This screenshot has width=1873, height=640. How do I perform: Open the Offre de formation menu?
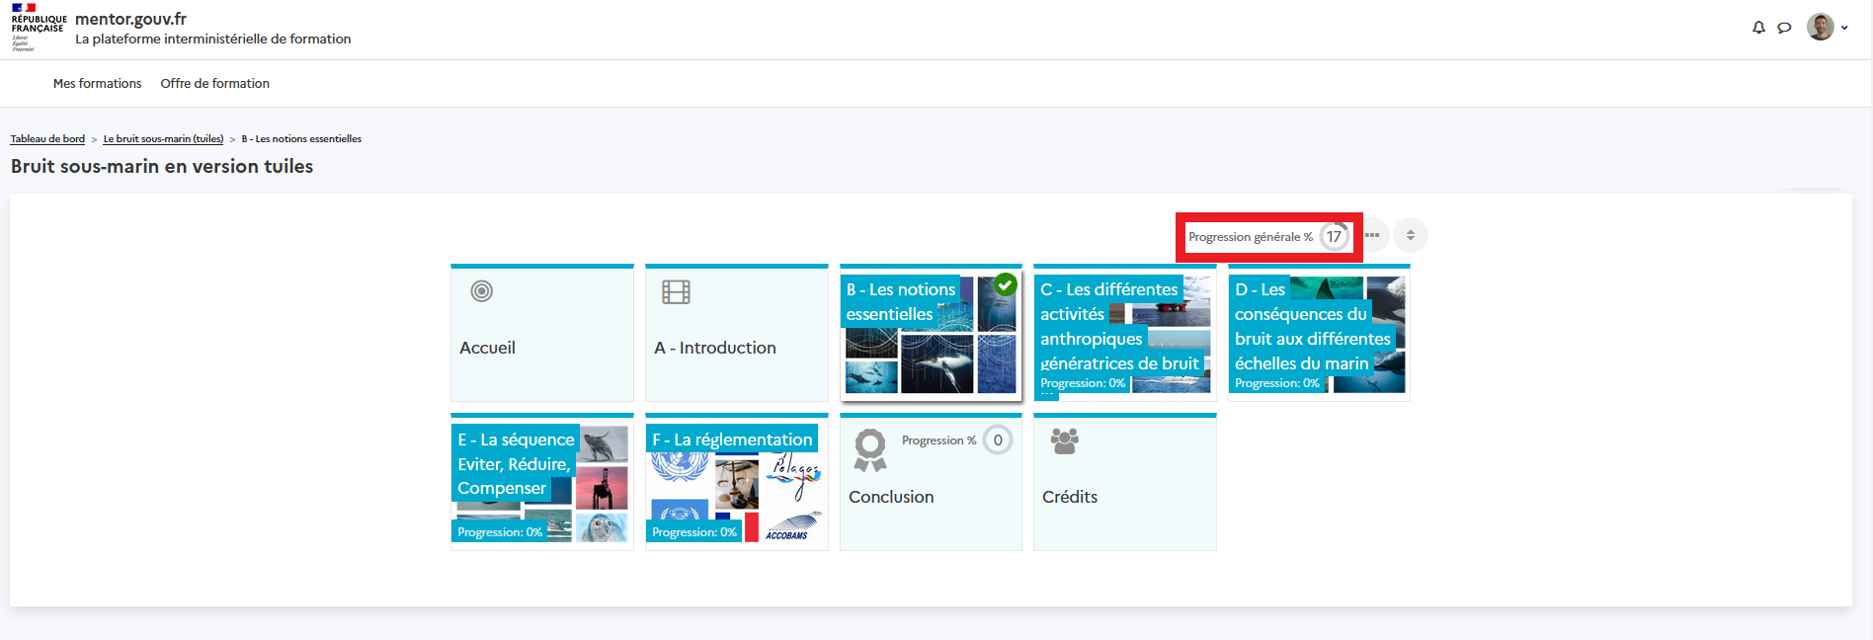[214, 84]
